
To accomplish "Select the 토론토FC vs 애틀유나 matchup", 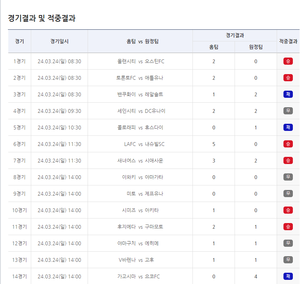I will click(x=140, y=78).
